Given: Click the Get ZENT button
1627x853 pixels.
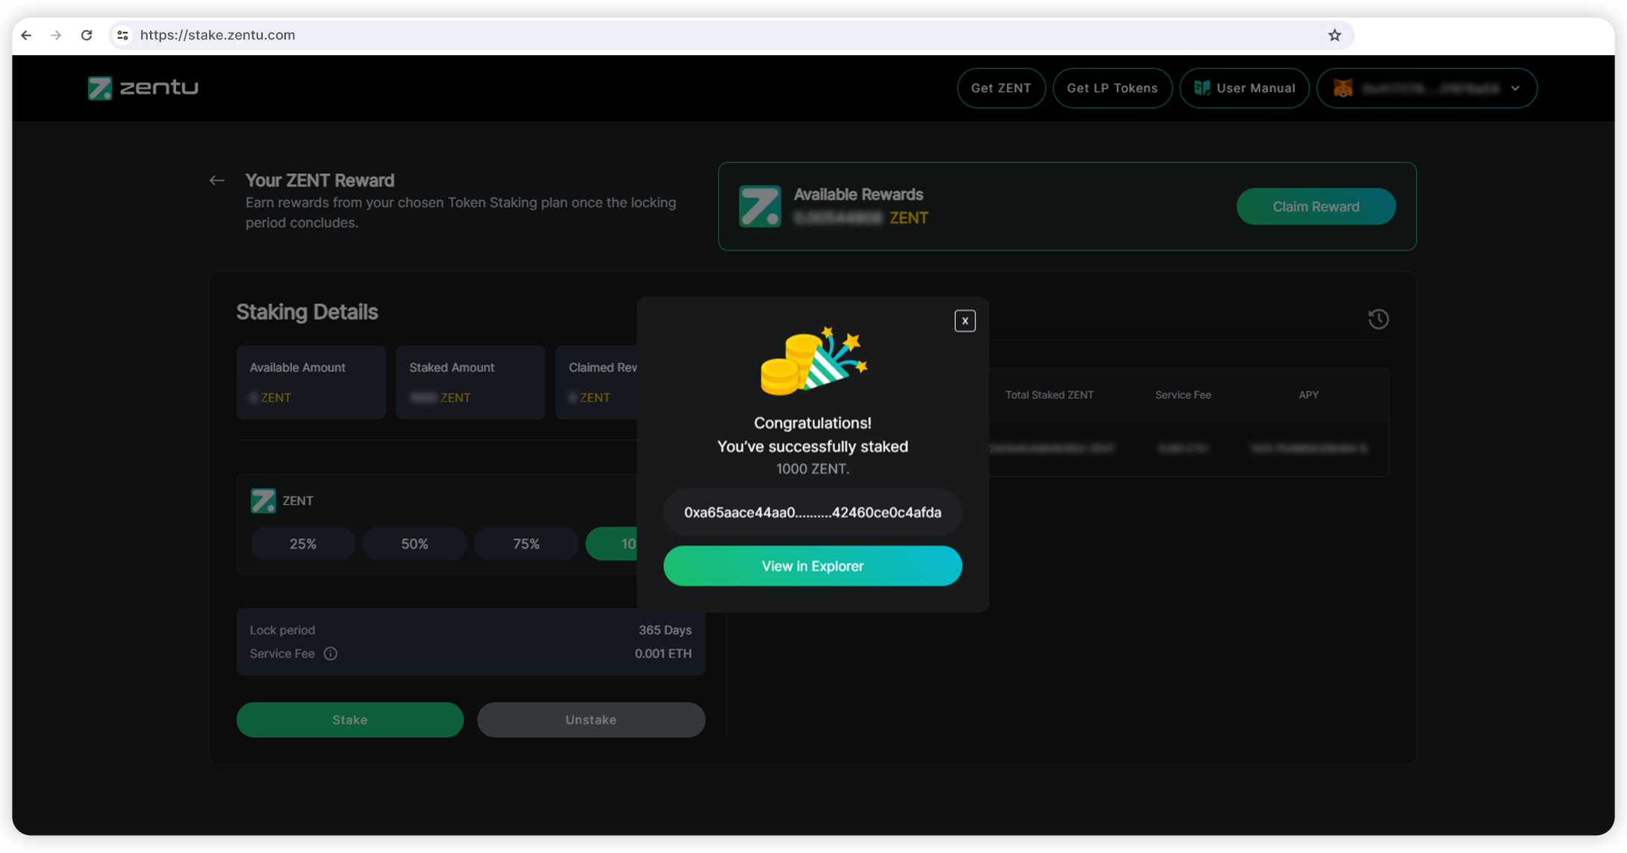Looking at the screenshot, I should (1001, 88).
